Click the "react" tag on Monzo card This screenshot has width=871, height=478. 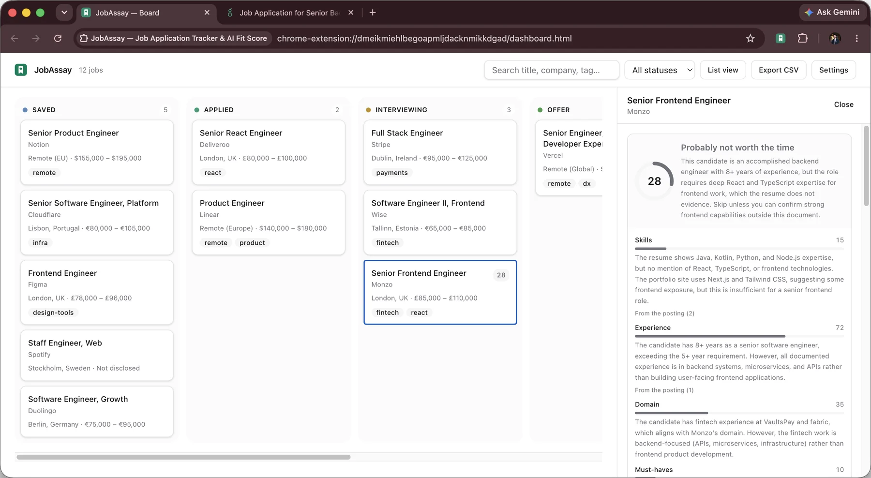click(x=419, y=313)
